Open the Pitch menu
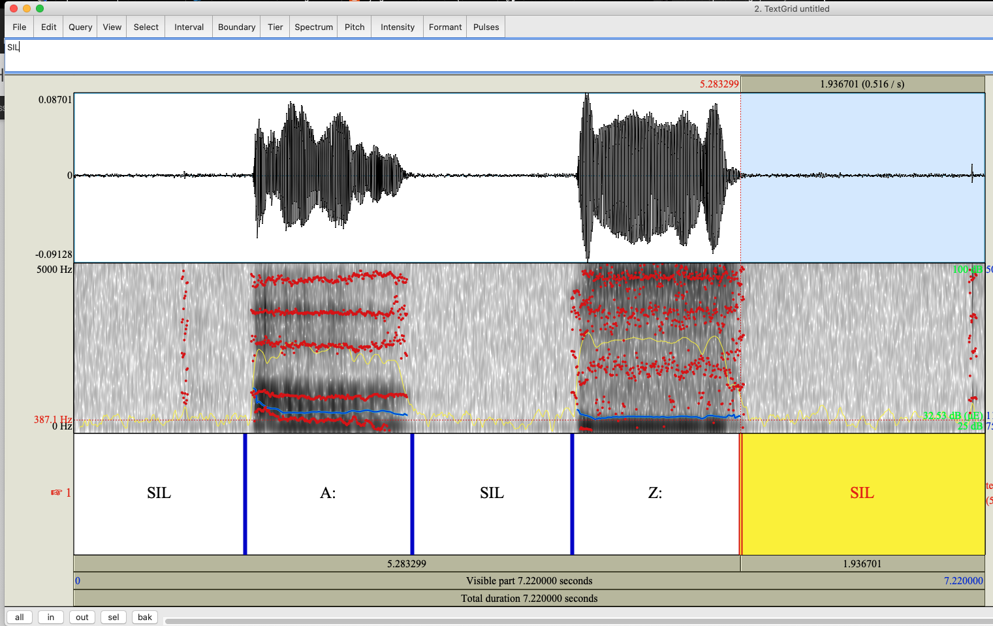The height and width of the screenshot is (626, 993). pyautogui.click(x=355, y=27)
